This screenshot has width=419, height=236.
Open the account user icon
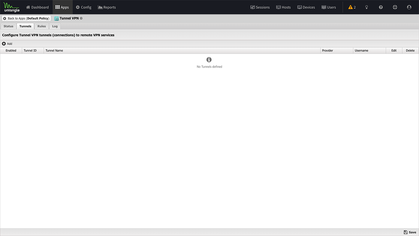coord(409,7)
